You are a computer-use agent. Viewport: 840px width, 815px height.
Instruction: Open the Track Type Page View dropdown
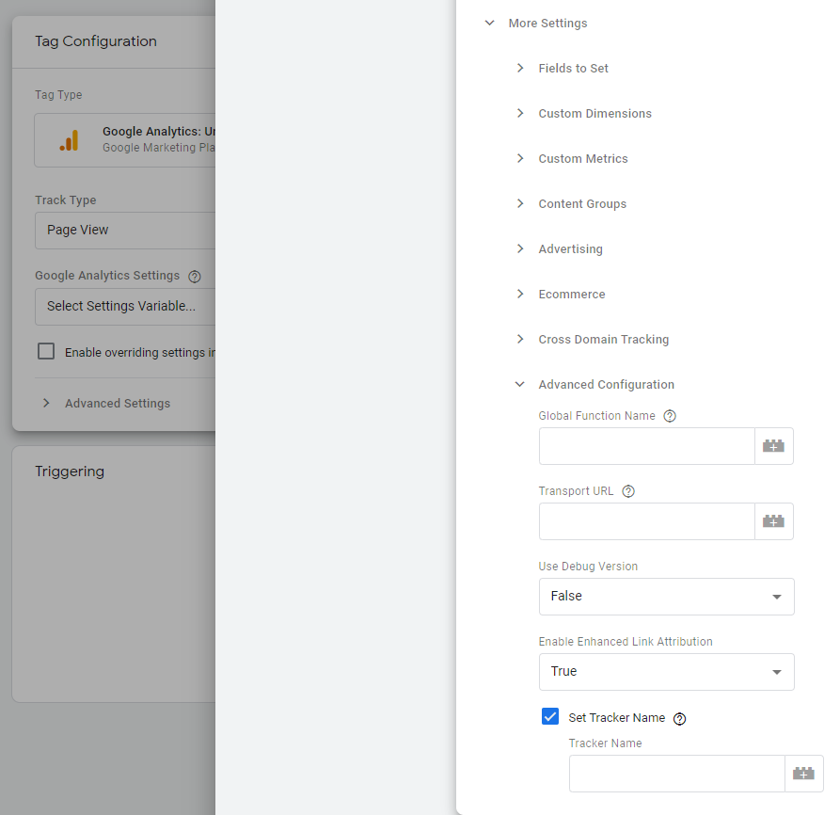[125, 231]
